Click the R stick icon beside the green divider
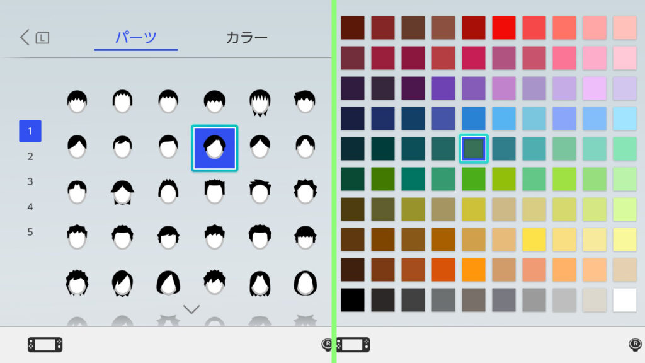 (x=327, y=345)
